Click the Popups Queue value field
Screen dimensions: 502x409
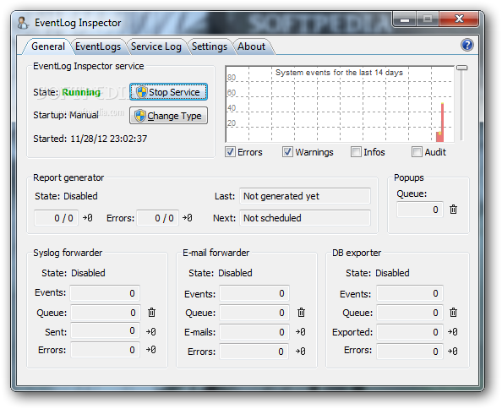420,210
